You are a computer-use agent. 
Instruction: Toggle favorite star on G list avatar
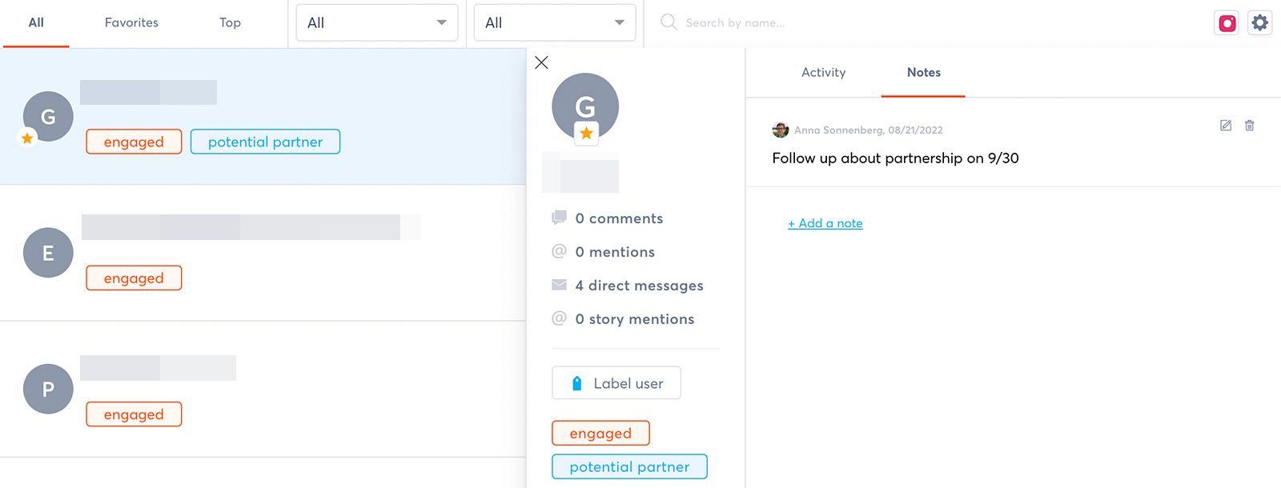click(x=27, y=138)
